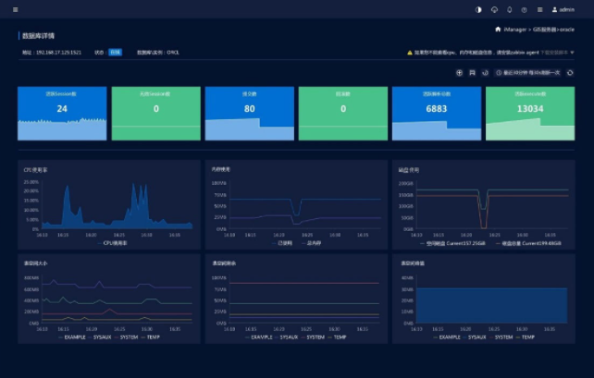Select the active session card showing 24
Screen dimensions: 594x378
[62, 114]
